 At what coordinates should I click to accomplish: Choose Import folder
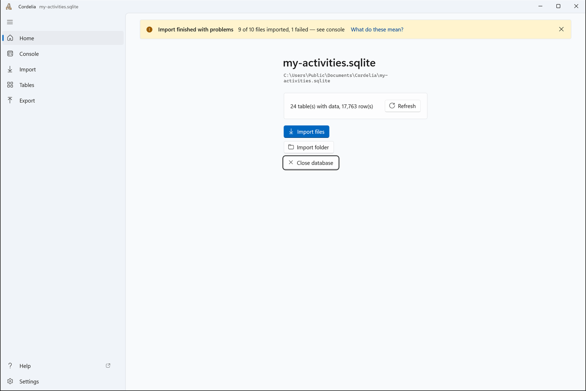click(309, 147)
